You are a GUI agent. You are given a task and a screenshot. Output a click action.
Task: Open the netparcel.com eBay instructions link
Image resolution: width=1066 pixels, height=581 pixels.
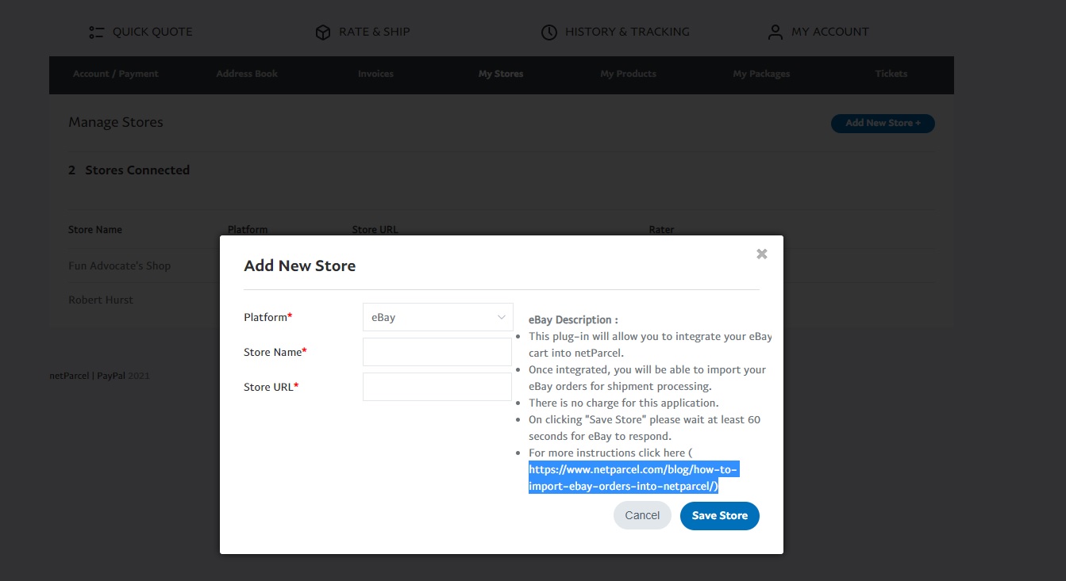(x=633, y=478)
